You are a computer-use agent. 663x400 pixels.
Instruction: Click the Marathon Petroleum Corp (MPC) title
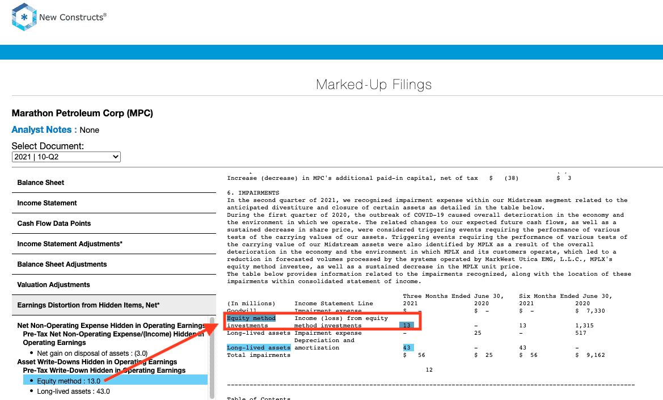click(82, 113)
